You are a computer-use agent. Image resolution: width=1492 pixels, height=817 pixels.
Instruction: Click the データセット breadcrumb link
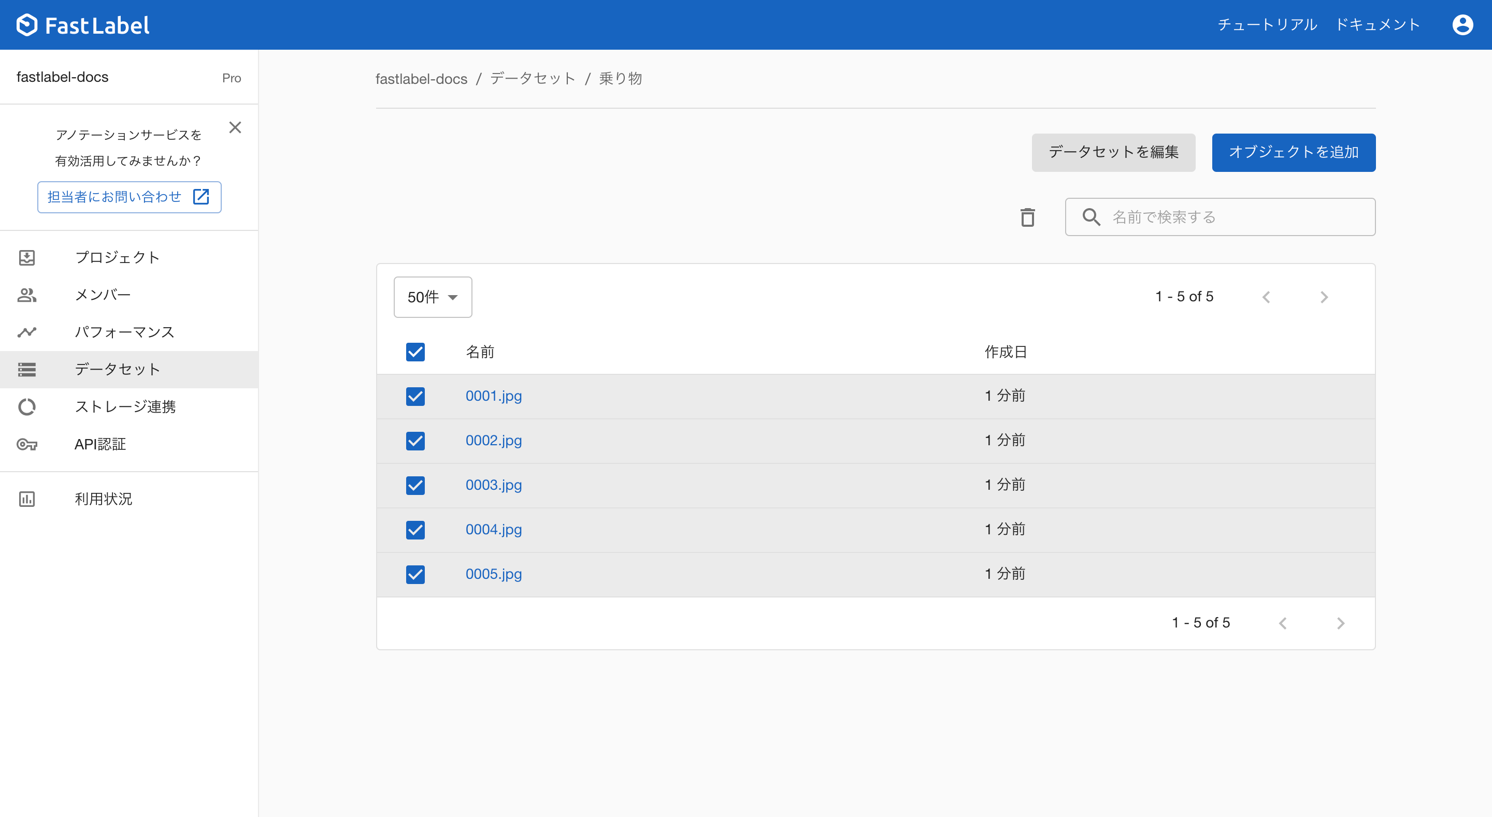tap(532, 78)
